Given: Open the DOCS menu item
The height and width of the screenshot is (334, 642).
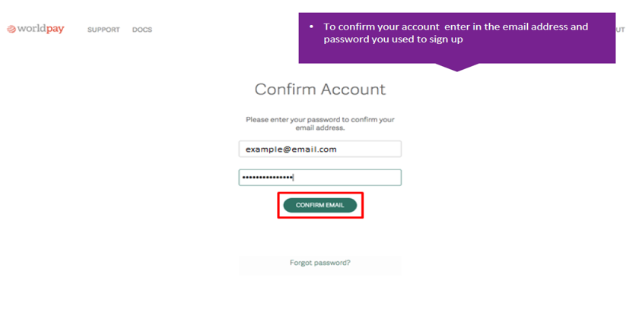Looking at the screenshot, I should [x=142, y=30].
